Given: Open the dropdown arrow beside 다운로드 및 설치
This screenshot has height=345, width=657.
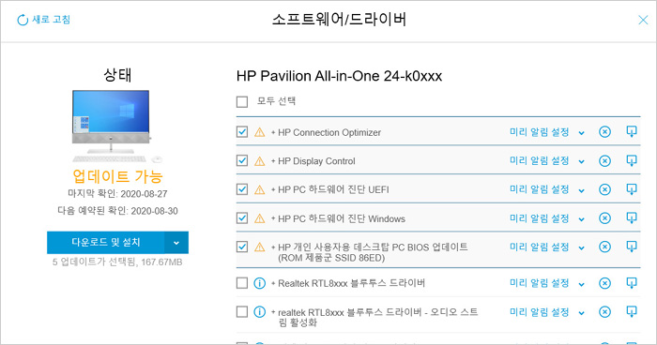Looking at the screenshot, I should coord(176,243).
